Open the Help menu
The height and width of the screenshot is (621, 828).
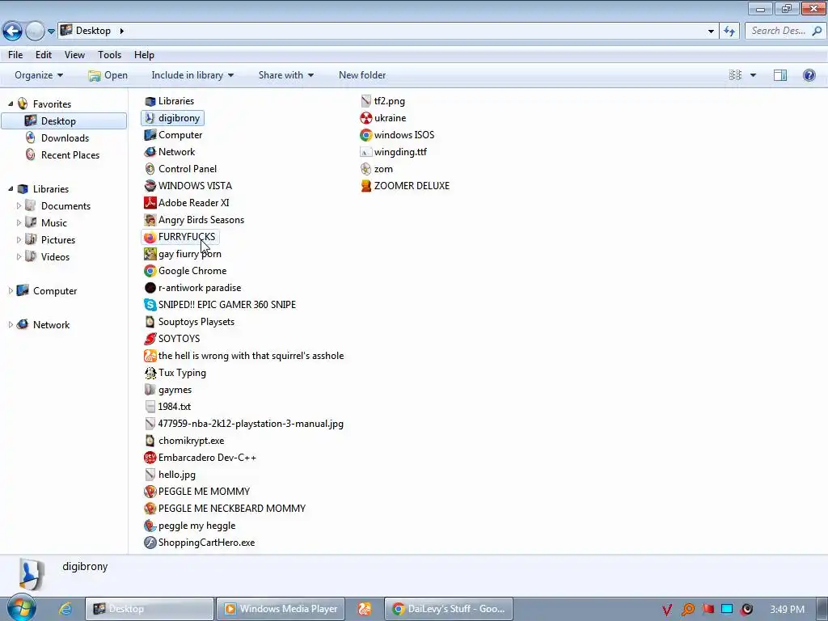144,55
